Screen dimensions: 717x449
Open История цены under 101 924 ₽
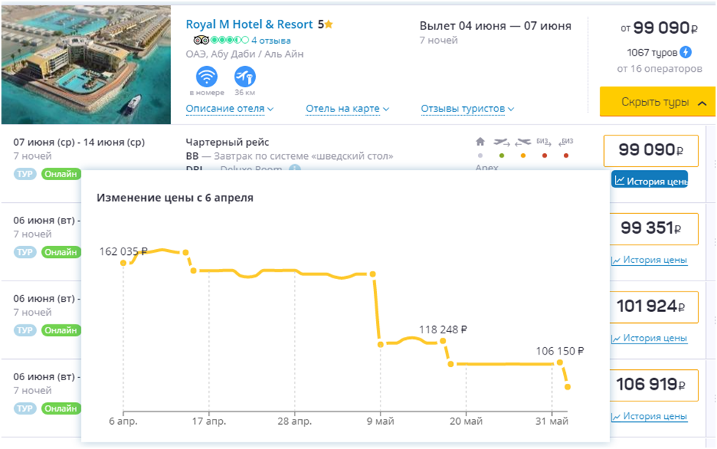649,338
